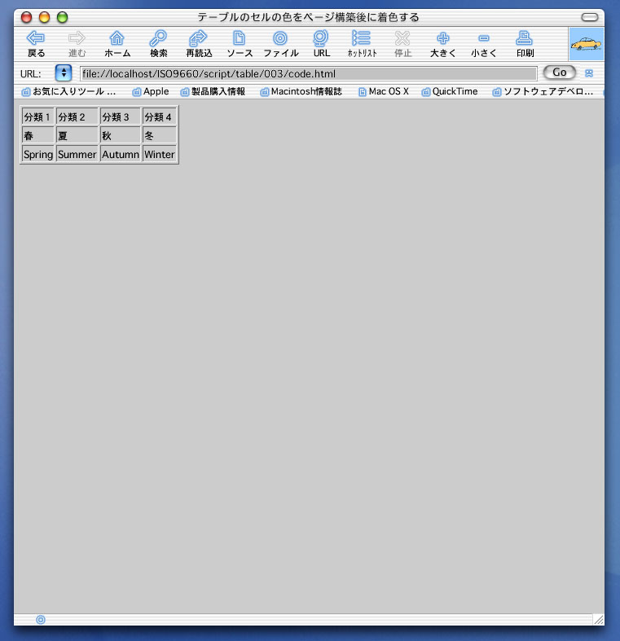Click the table cell 分類 1

(x=37, y=117)
